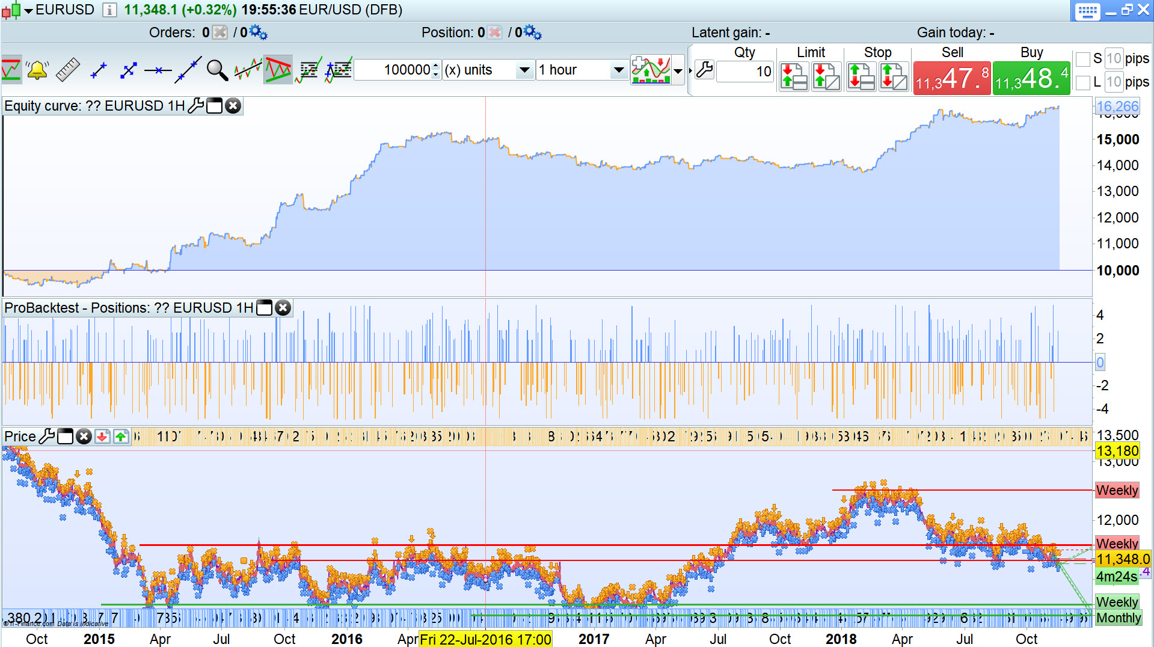The height and width of the screenshot is (647, 1154).
Task: Click the 11,348.0 current price label
Action: click(1123, 559)
